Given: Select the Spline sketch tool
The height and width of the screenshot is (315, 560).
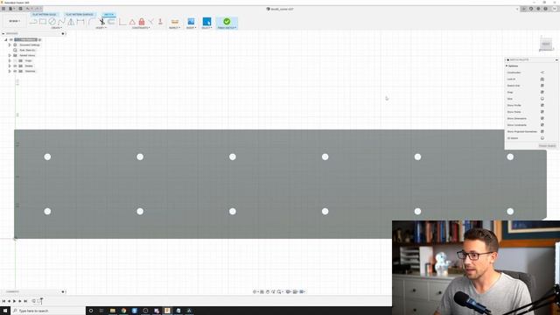Looking at the screenshot, I should point(61,22).
